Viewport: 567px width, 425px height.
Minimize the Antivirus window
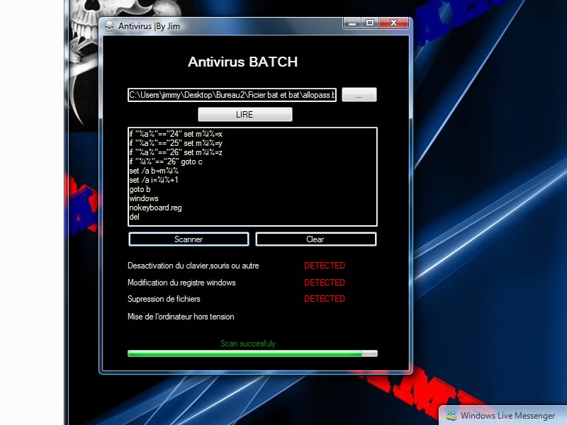click(352, 23)
